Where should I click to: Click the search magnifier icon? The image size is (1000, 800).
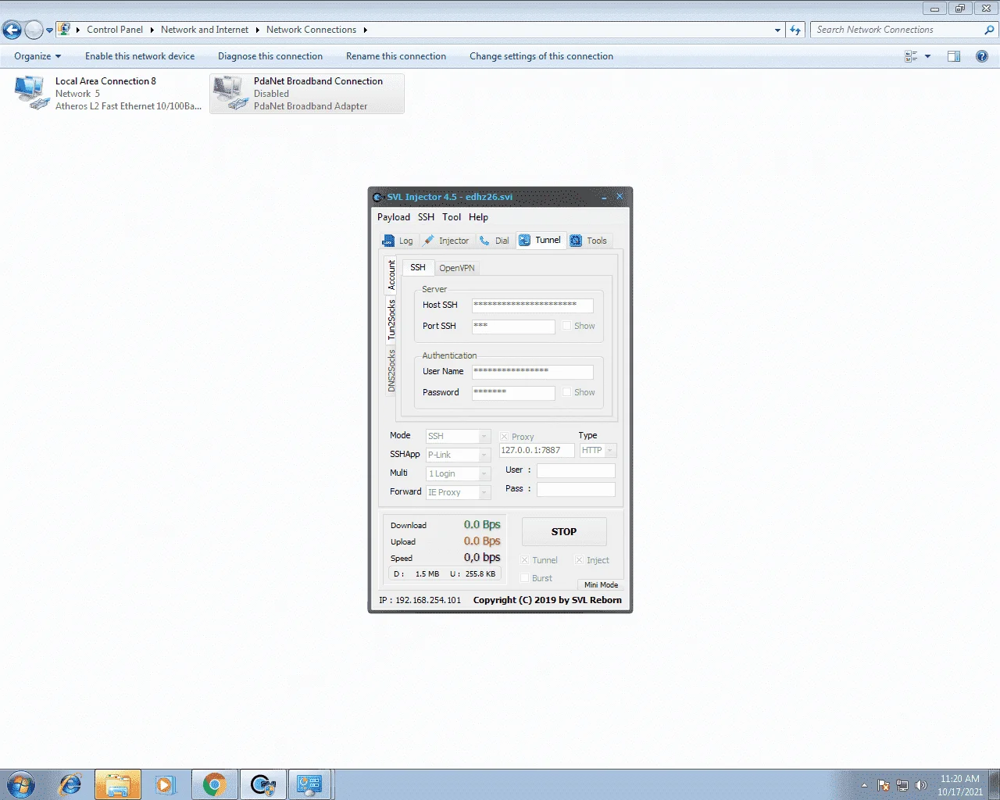point(990,30)
